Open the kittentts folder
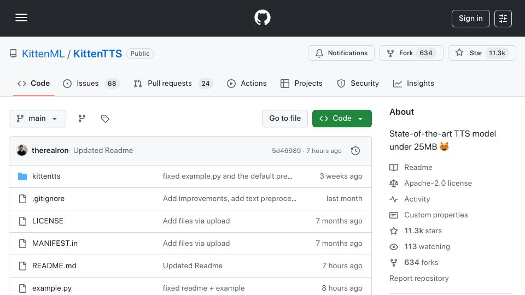525x295 pixels. pyautogui.click(x=46, y=176)
